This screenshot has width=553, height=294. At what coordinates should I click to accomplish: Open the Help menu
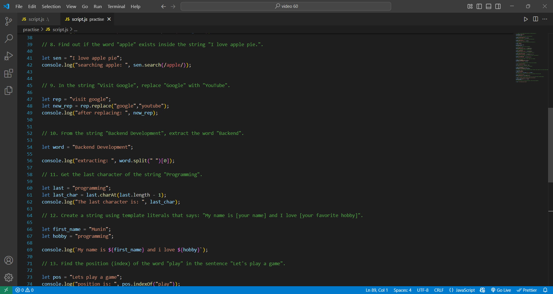[x=135, y=6]
